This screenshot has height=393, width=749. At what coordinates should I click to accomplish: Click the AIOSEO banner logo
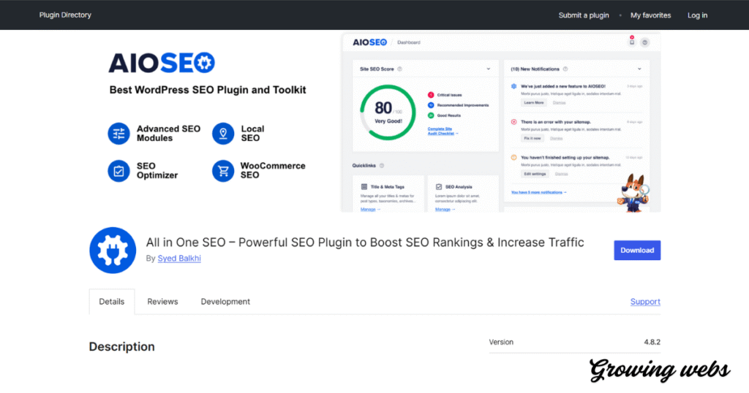tap(162, 63)
